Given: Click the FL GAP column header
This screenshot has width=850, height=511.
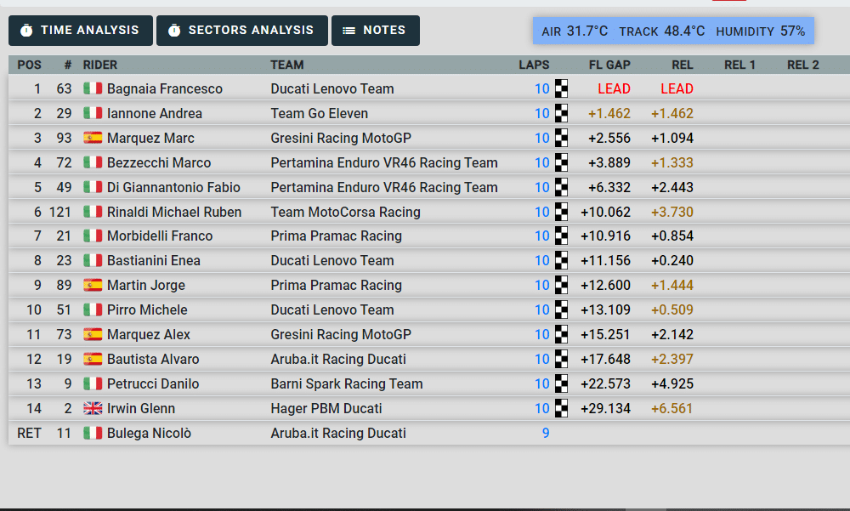Looking at the screenshot, I should 609,65.
